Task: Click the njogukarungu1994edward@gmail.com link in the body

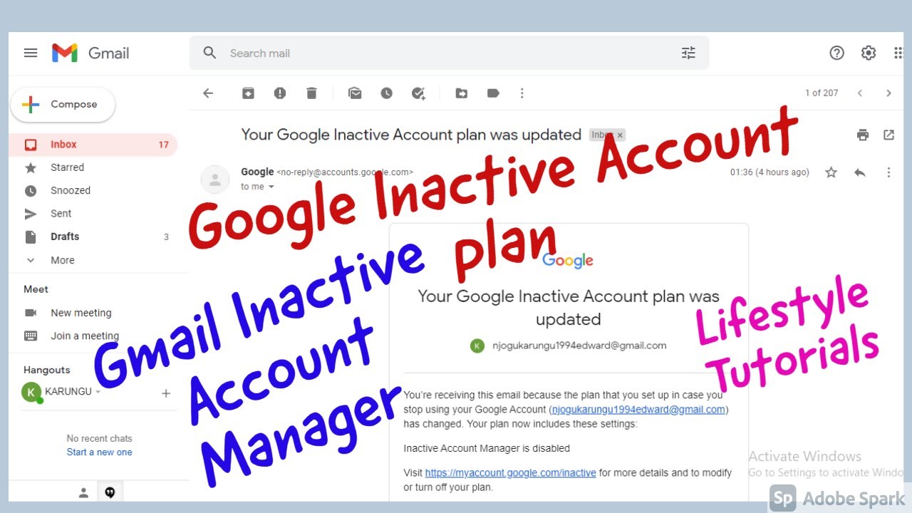Action: click(x=638, y=410)
